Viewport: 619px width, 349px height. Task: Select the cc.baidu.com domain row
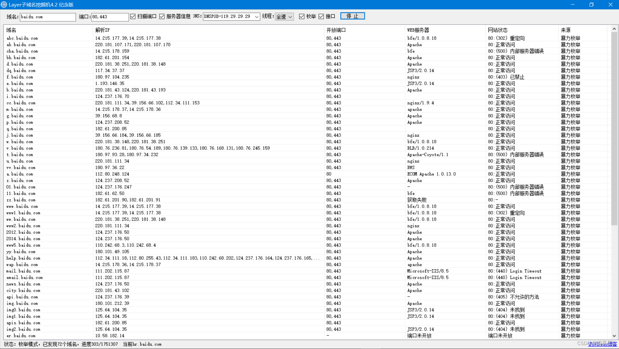[x=306, y=103]
